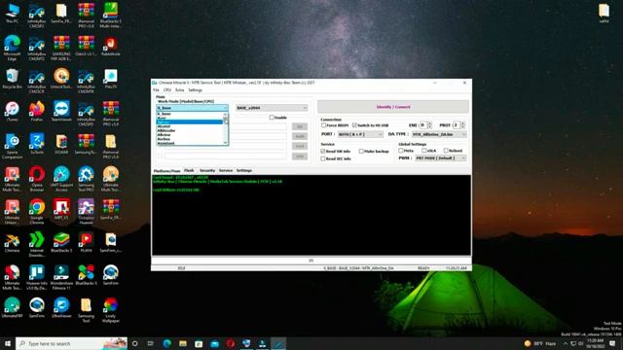Uncheck Read SW info option
The width and height of the screenshot is (623, 350).
click(323, 152)
